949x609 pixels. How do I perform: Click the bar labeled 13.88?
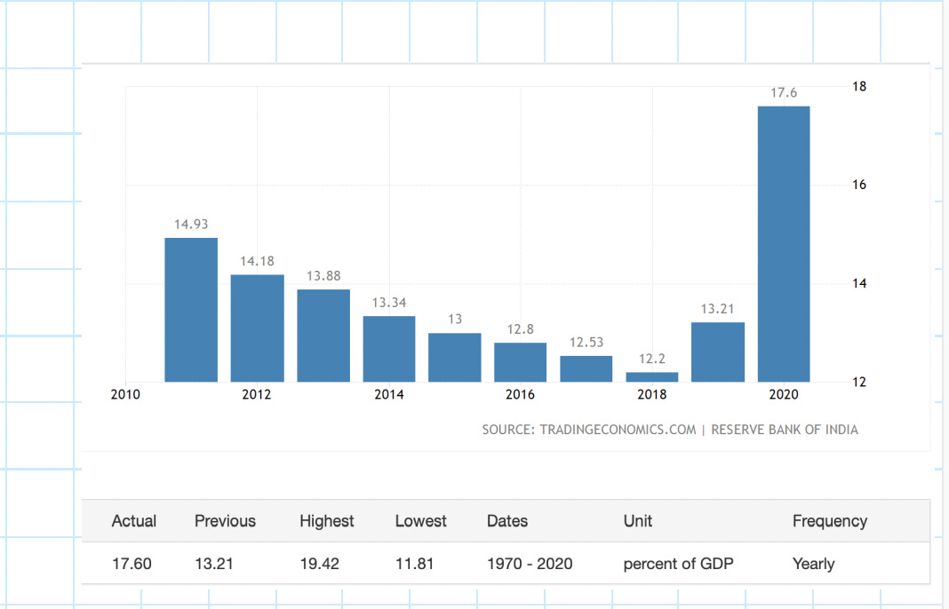point(323,336)
